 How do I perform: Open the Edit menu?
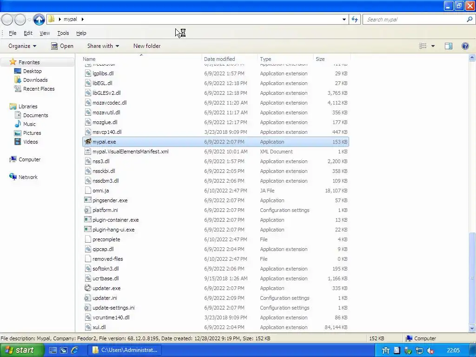click(28, 33)
